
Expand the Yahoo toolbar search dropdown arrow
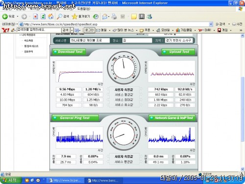[x=72, y=30]
